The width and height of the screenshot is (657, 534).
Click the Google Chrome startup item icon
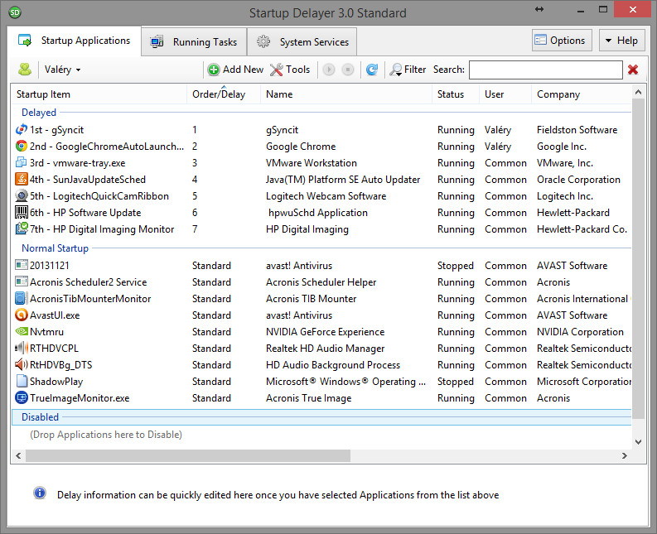22,147
